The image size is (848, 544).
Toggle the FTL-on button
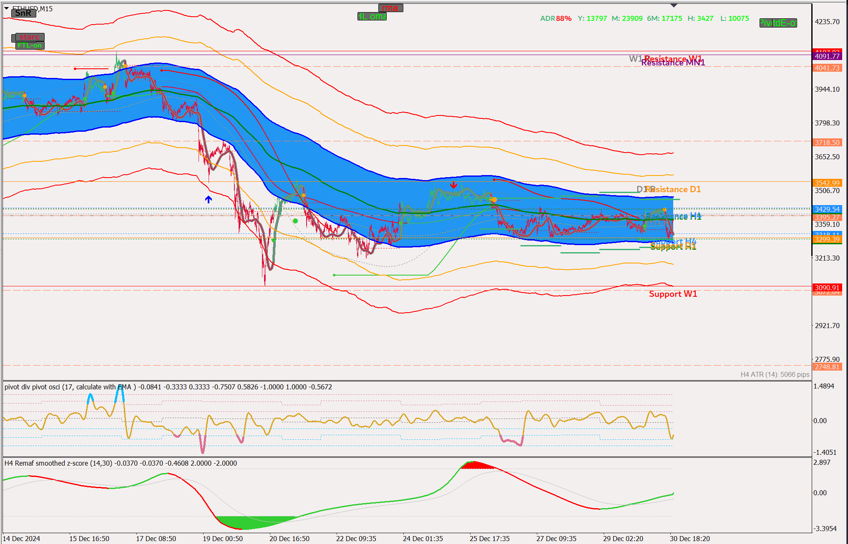tap(30, 45)
